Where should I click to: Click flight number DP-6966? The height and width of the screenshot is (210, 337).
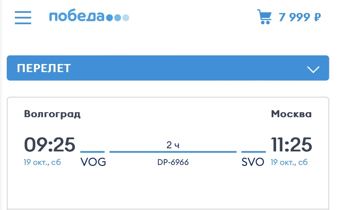(x=173, y=162)
